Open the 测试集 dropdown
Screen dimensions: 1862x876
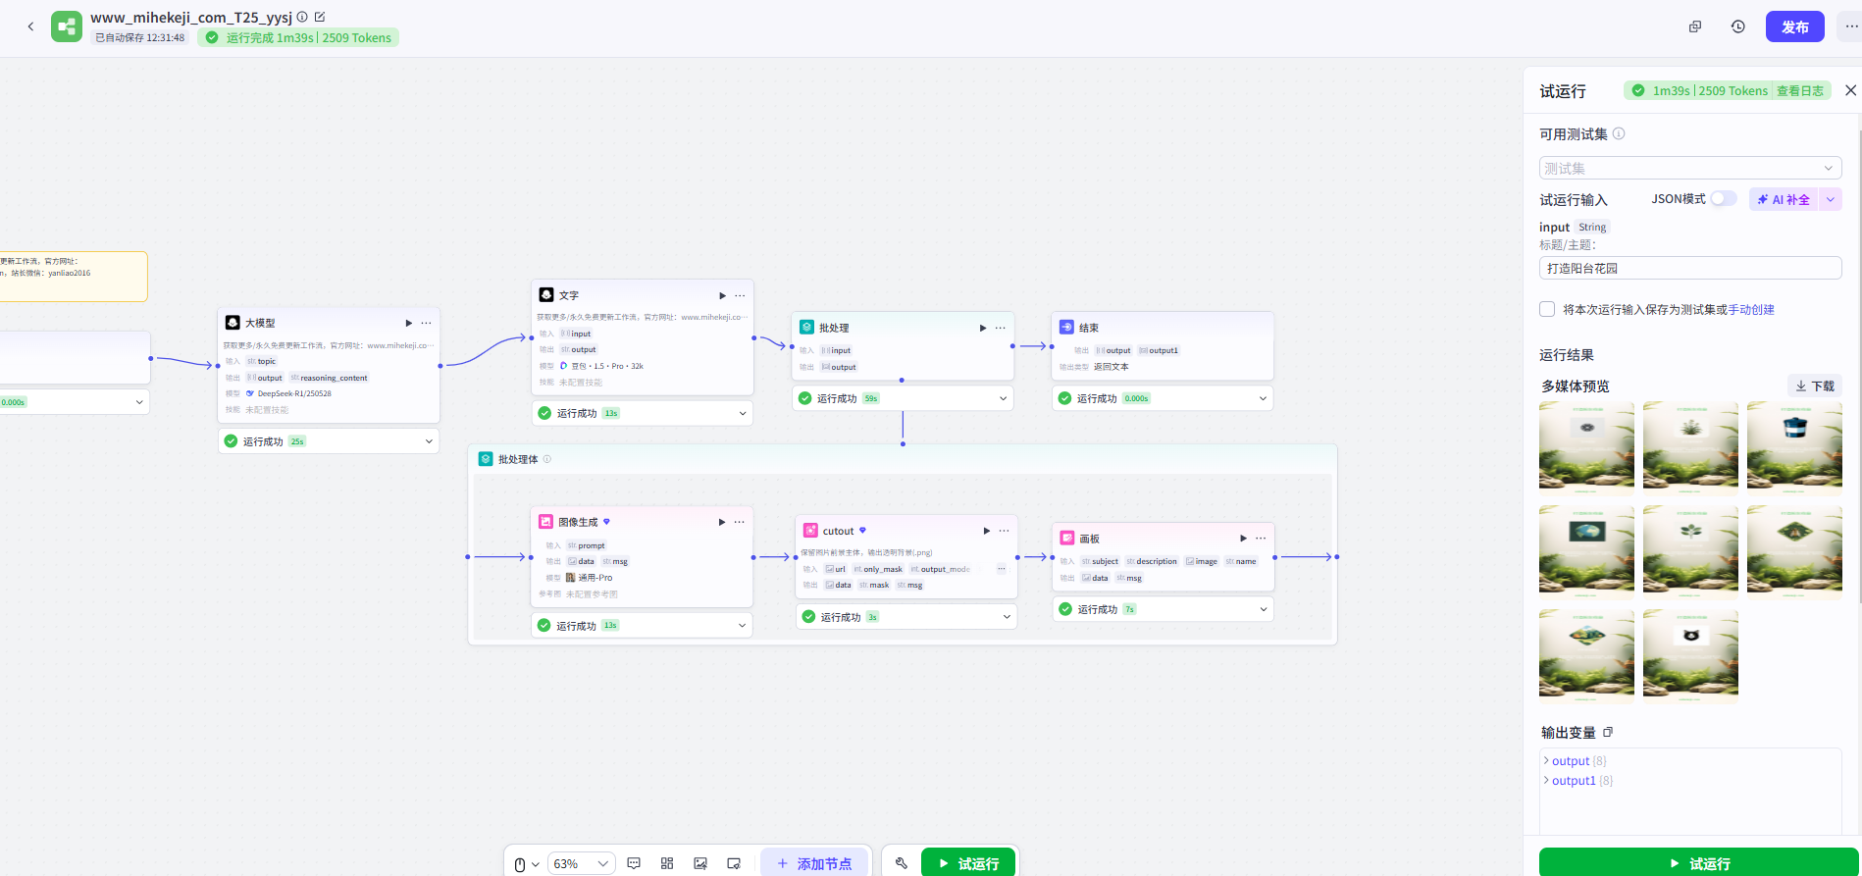[x=1689, y=168]
